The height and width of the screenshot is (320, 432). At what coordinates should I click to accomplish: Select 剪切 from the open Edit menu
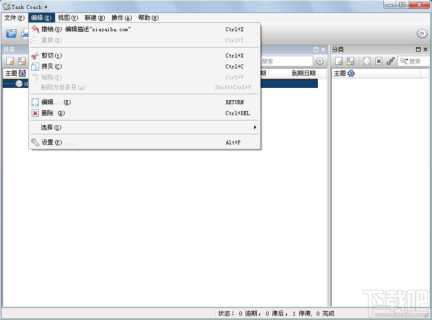coord(50,55)
